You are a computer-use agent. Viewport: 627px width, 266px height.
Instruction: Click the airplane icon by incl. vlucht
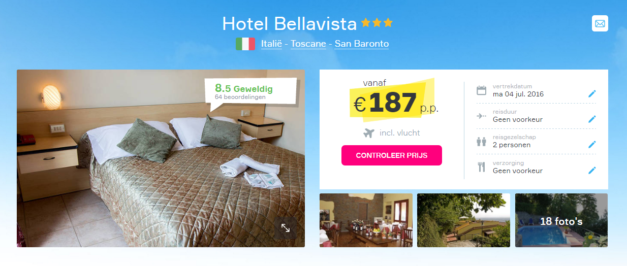tap(369, 133)
